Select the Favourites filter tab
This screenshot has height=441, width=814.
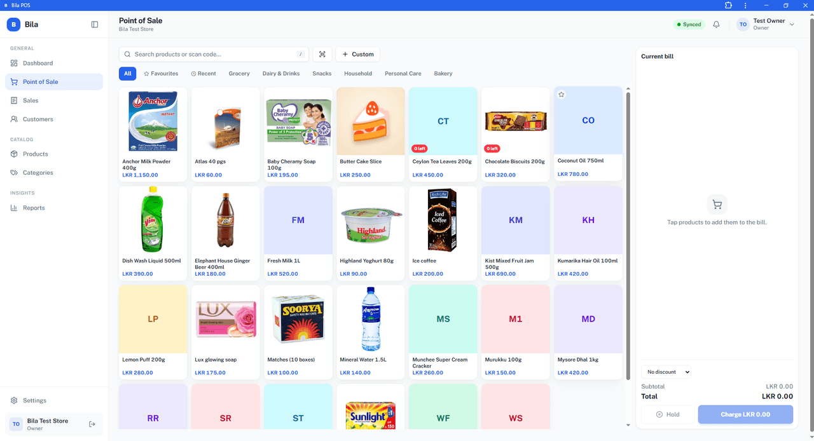click(x=161, y=74)
